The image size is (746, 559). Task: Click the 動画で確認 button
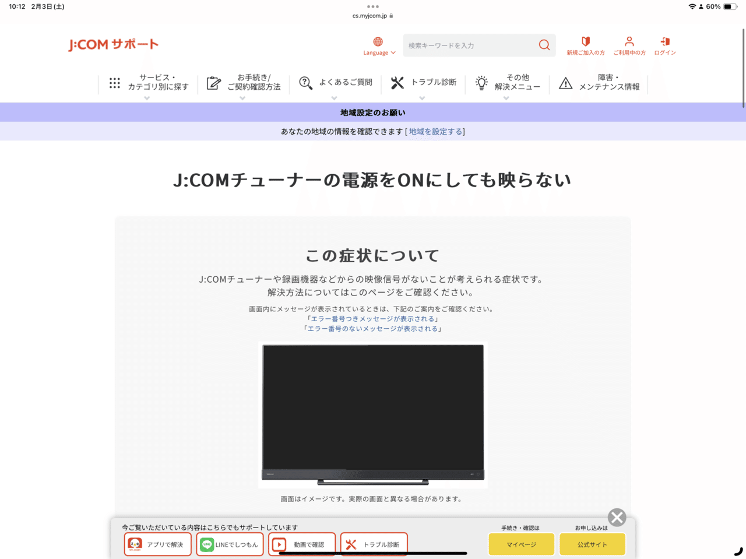(302, 544)
